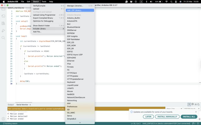Click the INSTALL MANUALLY button
Viewport: 201px width, 125px height.
coord(167,117)
